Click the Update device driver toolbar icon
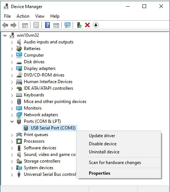The height and width of the screenshot is (192, 170). [x=79, y=25]
